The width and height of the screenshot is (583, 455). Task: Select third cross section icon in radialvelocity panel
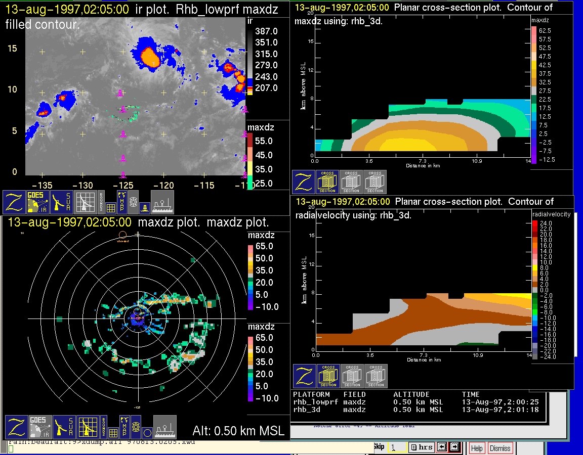[376, 376]
